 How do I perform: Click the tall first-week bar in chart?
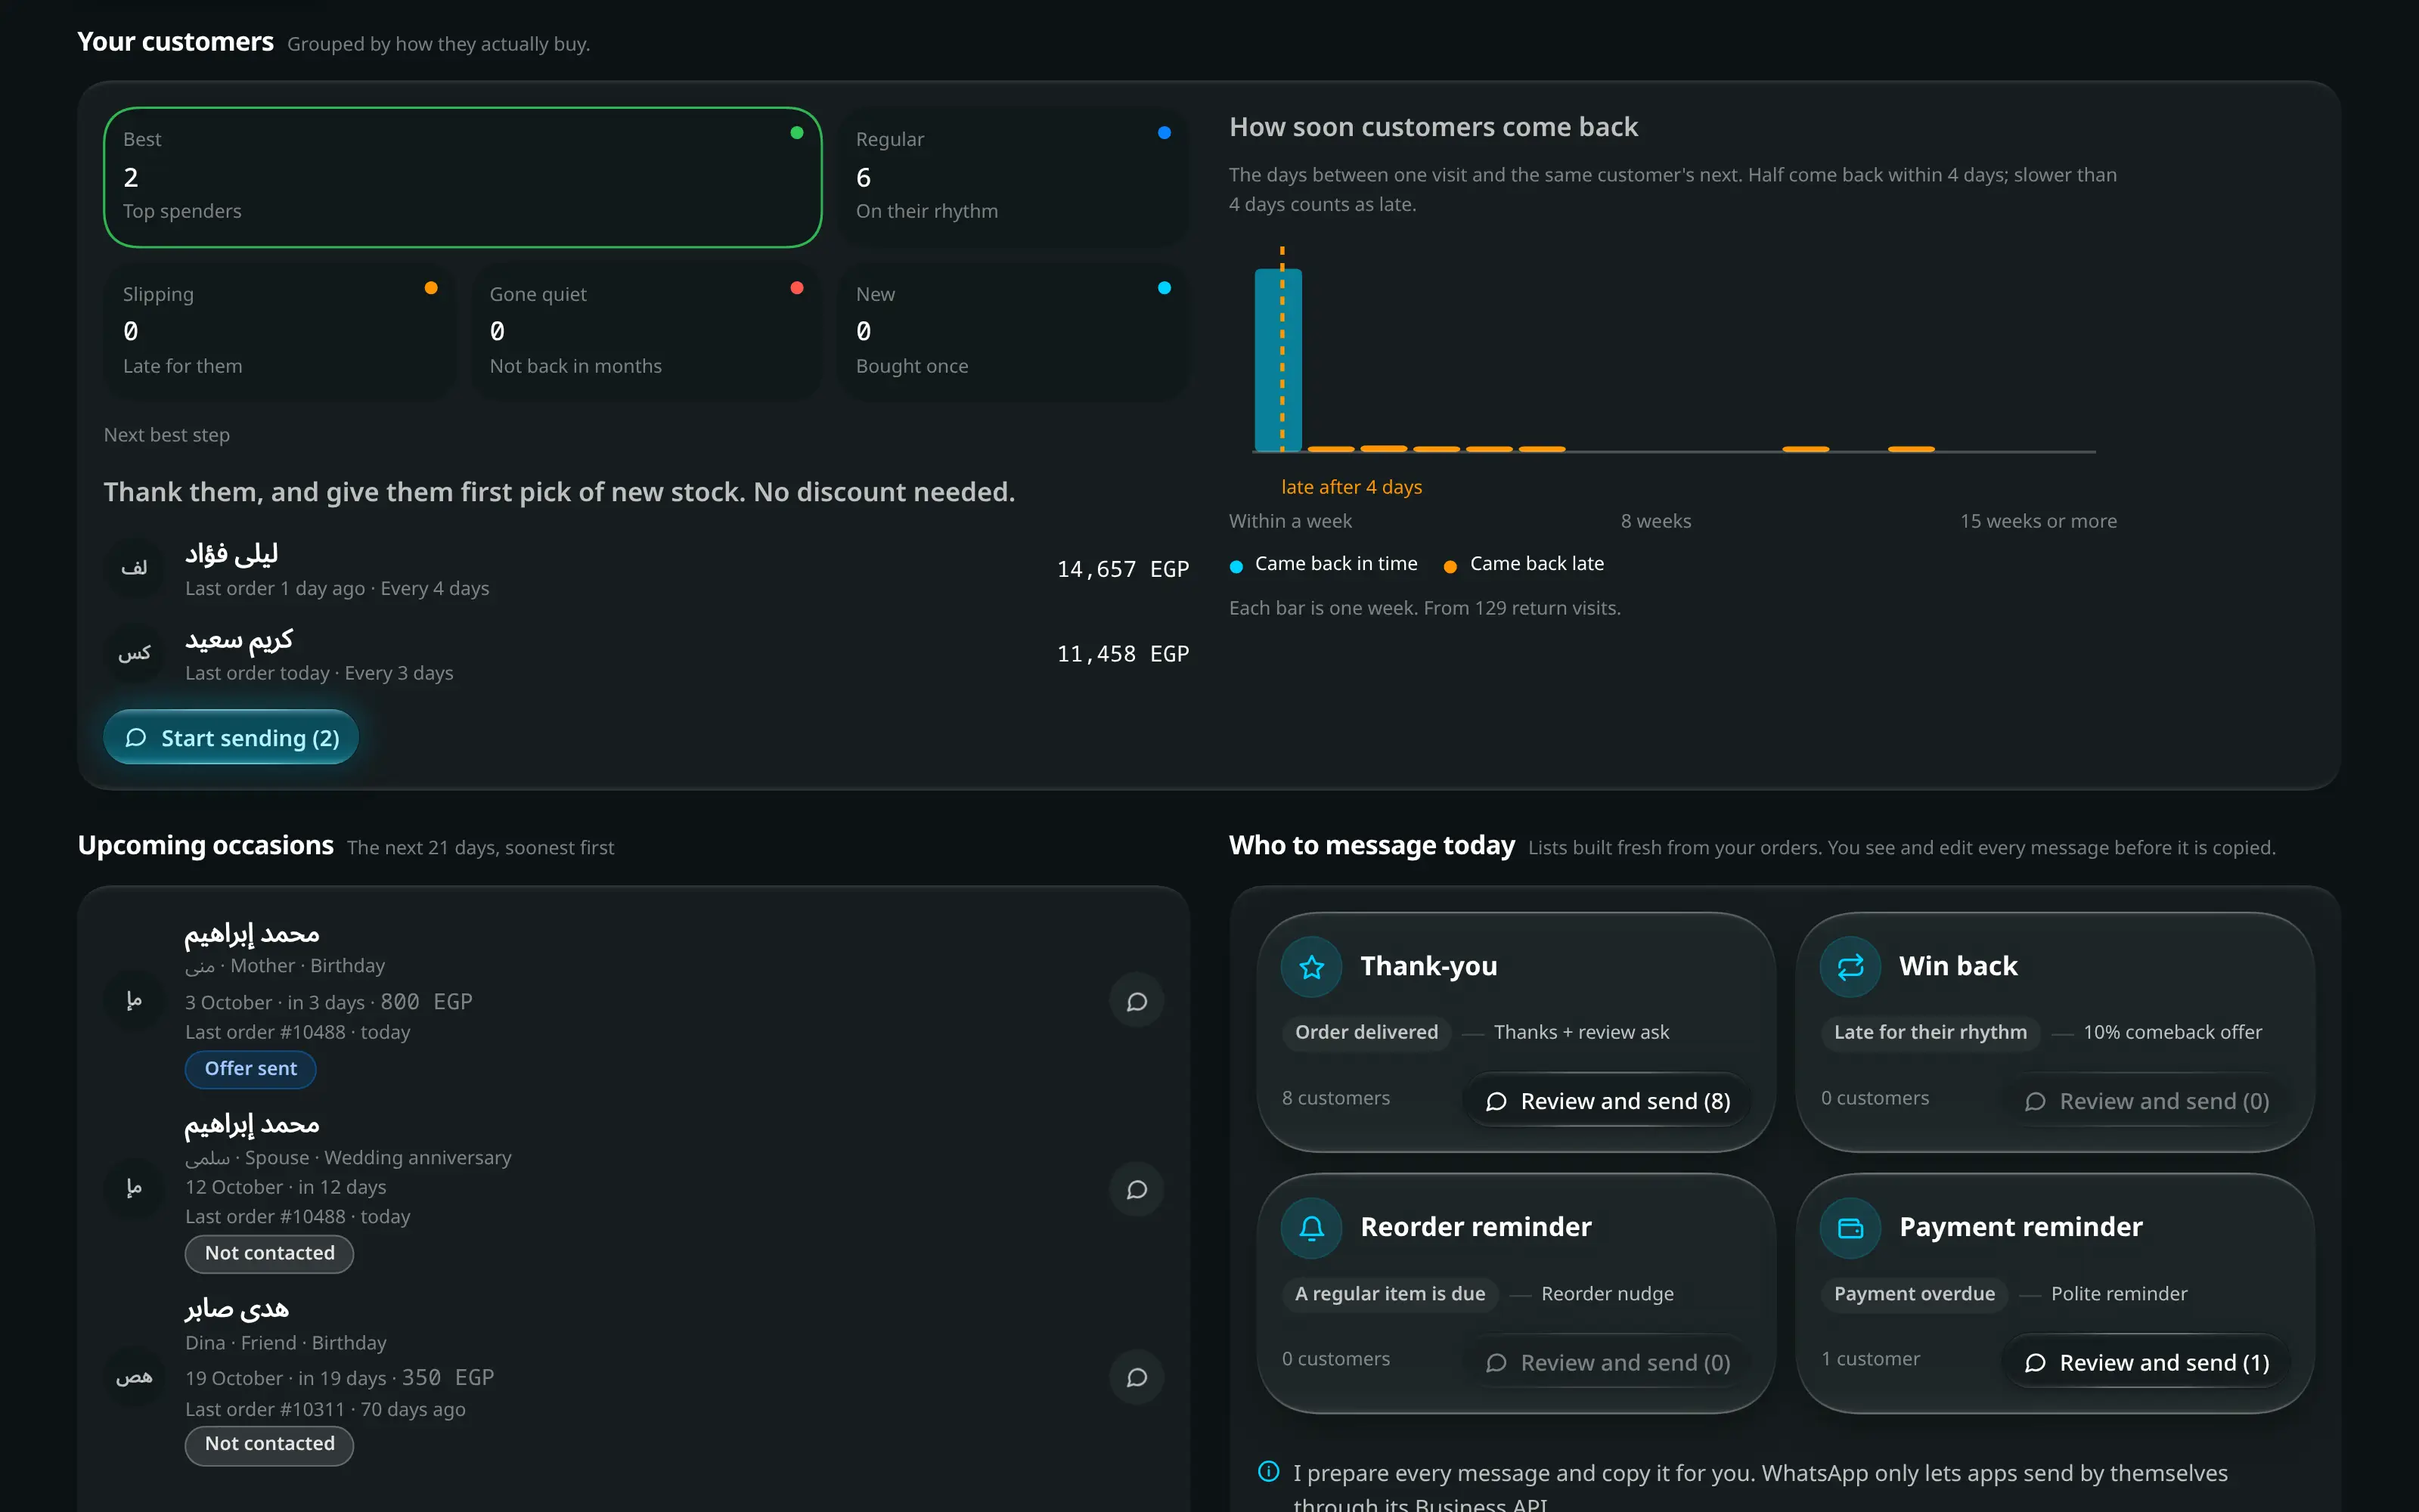[x=1278, y=360]
